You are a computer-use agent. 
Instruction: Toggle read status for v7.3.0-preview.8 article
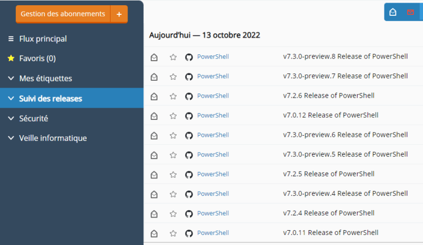pos(154,57)
